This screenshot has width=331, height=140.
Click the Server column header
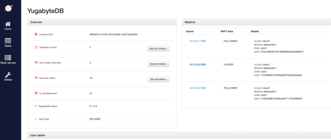190,32
